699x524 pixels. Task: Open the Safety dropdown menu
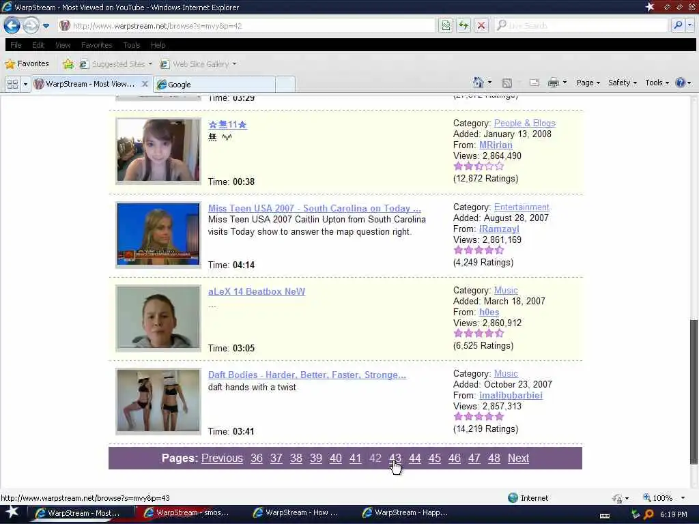pos(623,83)
